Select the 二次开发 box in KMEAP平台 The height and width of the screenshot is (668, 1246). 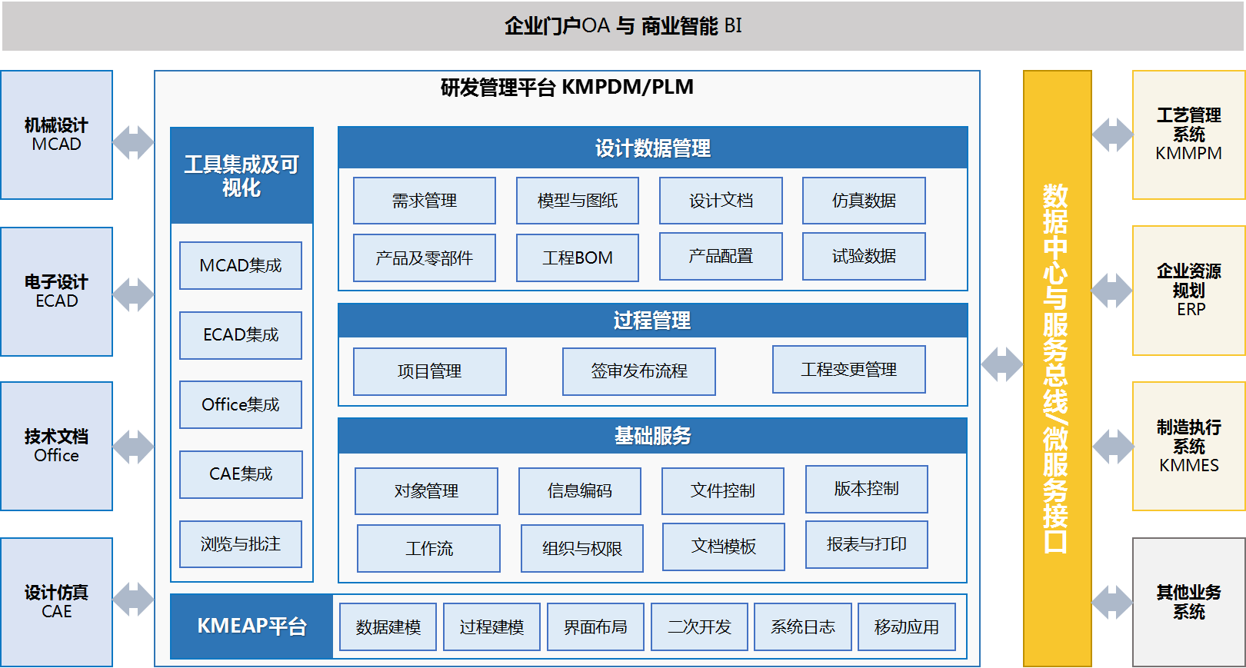tap(699, 627)
